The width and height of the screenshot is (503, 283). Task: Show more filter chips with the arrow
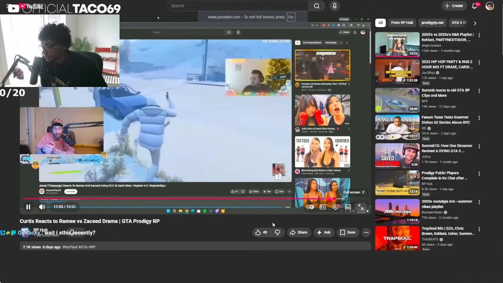(x=475, y=23)
